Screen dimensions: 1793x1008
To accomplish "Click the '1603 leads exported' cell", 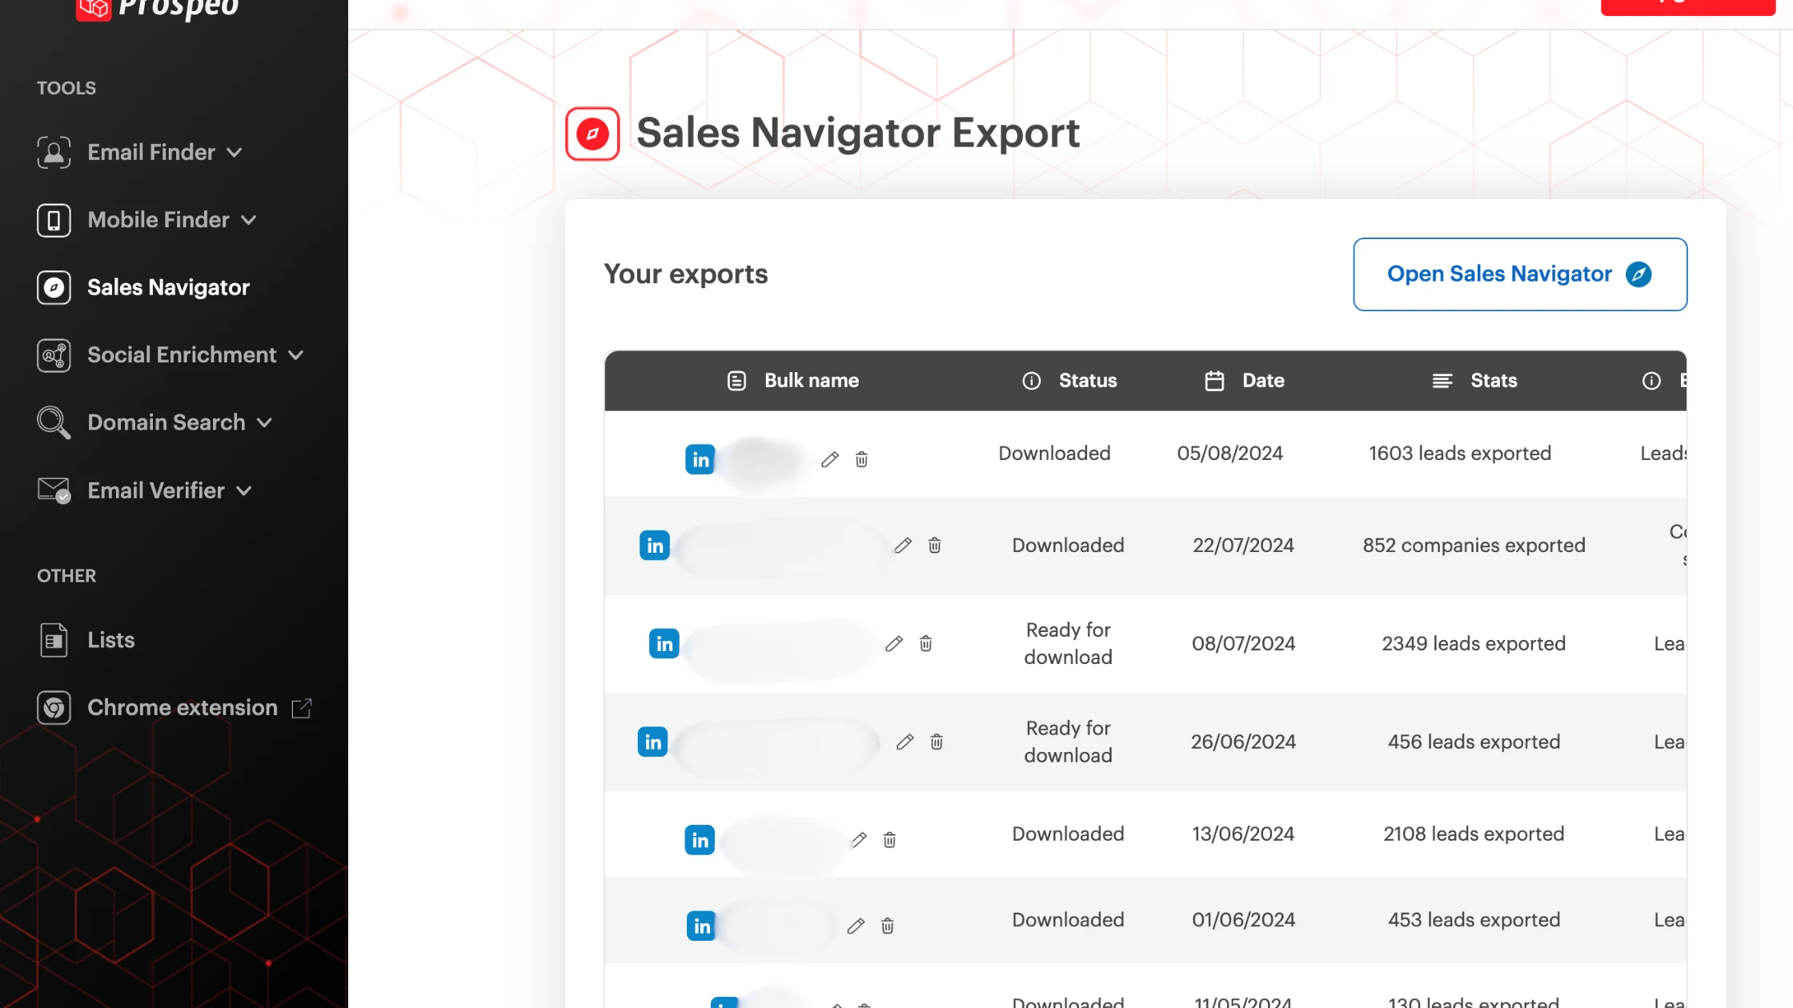I will pyautogui.click(x=1459, y=454).
